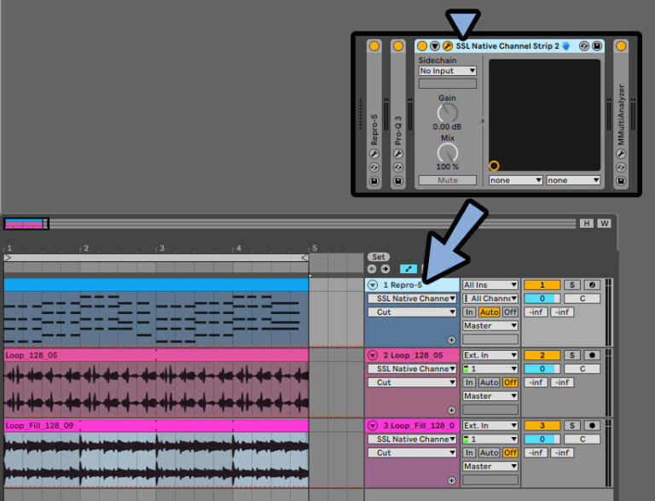Select the Loop_128_05 clip title bar
This screenshot has height=501, width=655.
(x=155, y=354)
